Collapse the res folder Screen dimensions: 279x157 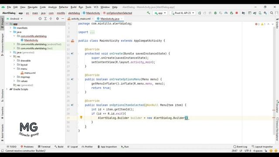pyautogui.click(x=10, y=56)
